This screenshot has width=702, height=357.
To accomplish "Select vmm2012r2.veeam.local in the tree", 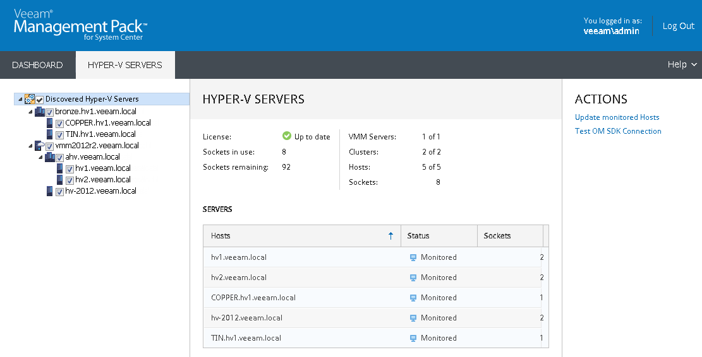I will pos(97,145).
